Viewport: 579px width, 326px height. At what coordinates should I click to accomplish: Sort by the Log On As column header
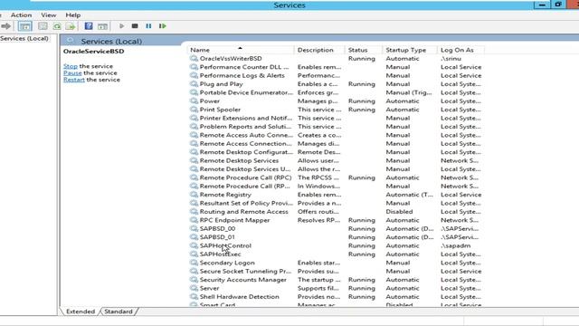(460, 50)
